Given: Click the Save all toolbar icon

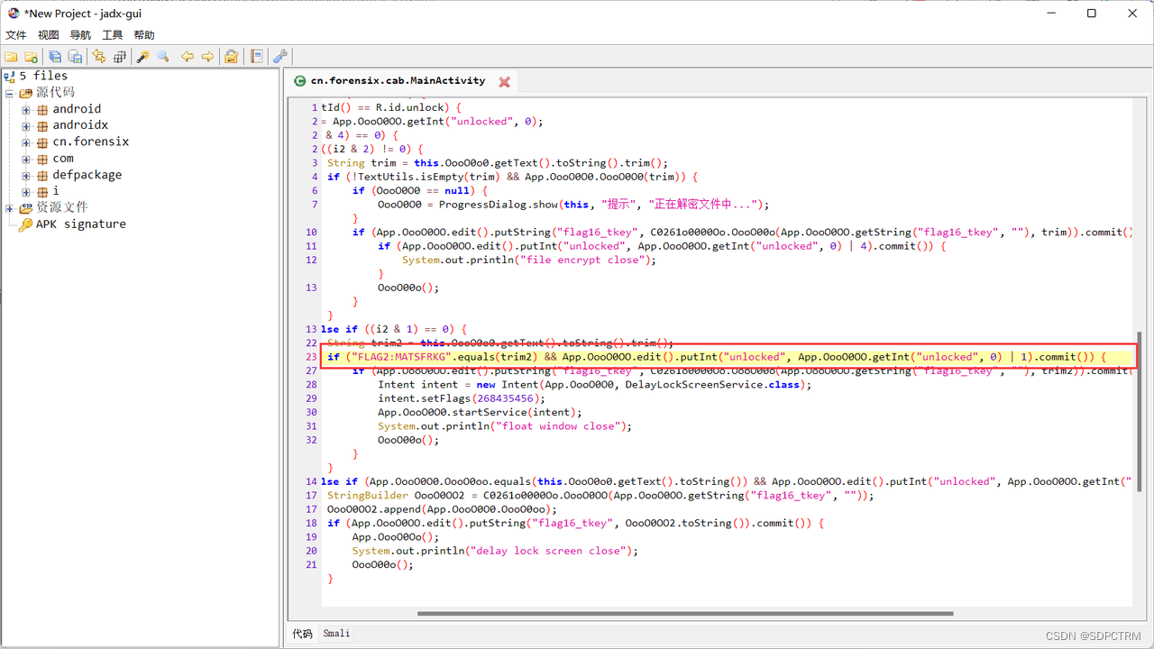Looking at the screenshot, I should pos(55,57).
